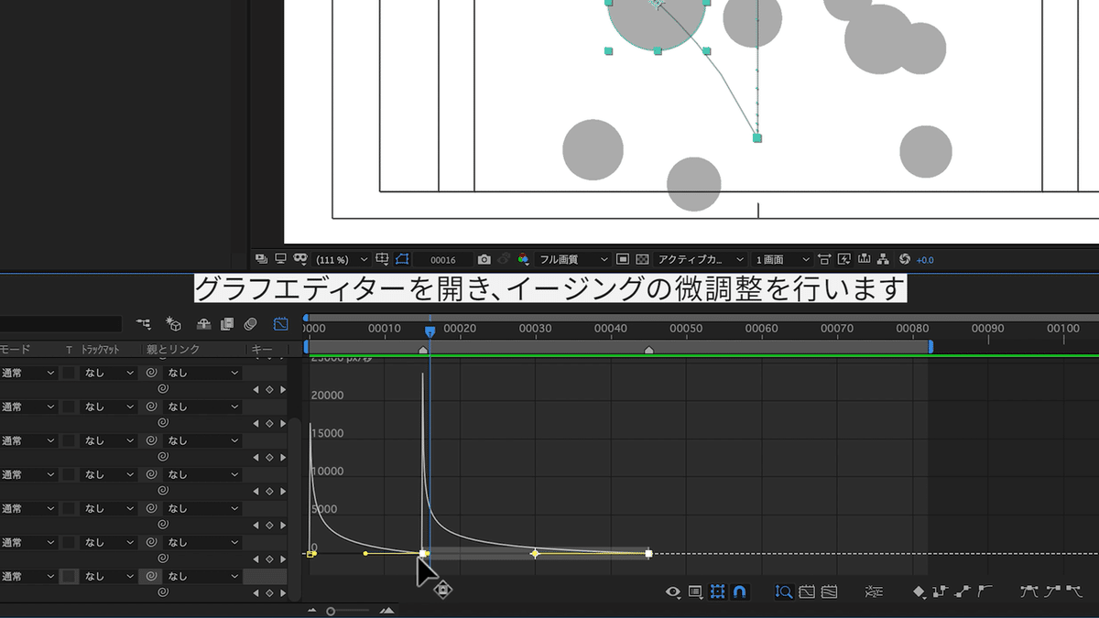This screenshot has width=1099, height=618.
Task: Toggle the always preview this view icon
Action: tap(262, 260)
